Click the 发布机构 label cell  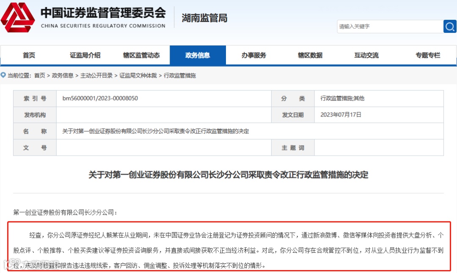35,115
